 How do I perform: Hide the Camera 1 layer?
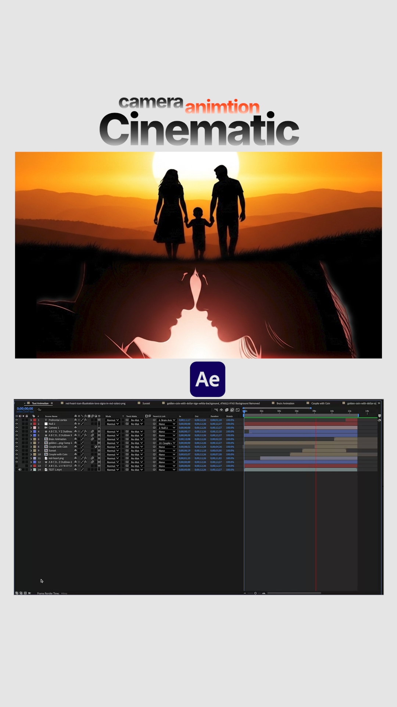pos(17,428)
